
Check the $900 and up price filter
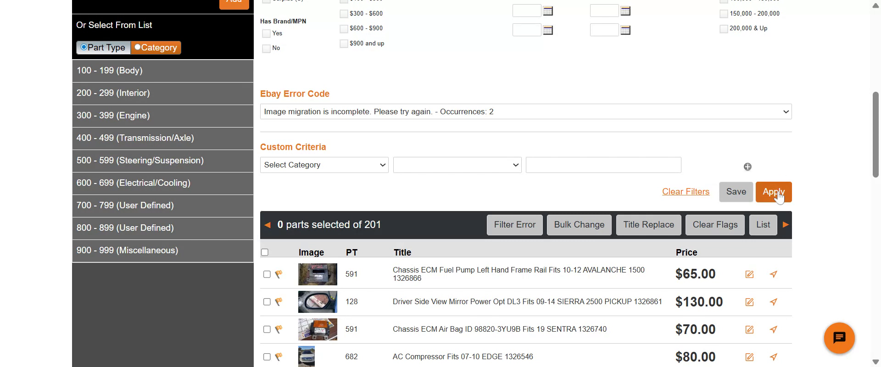click(x=344, y=44)
